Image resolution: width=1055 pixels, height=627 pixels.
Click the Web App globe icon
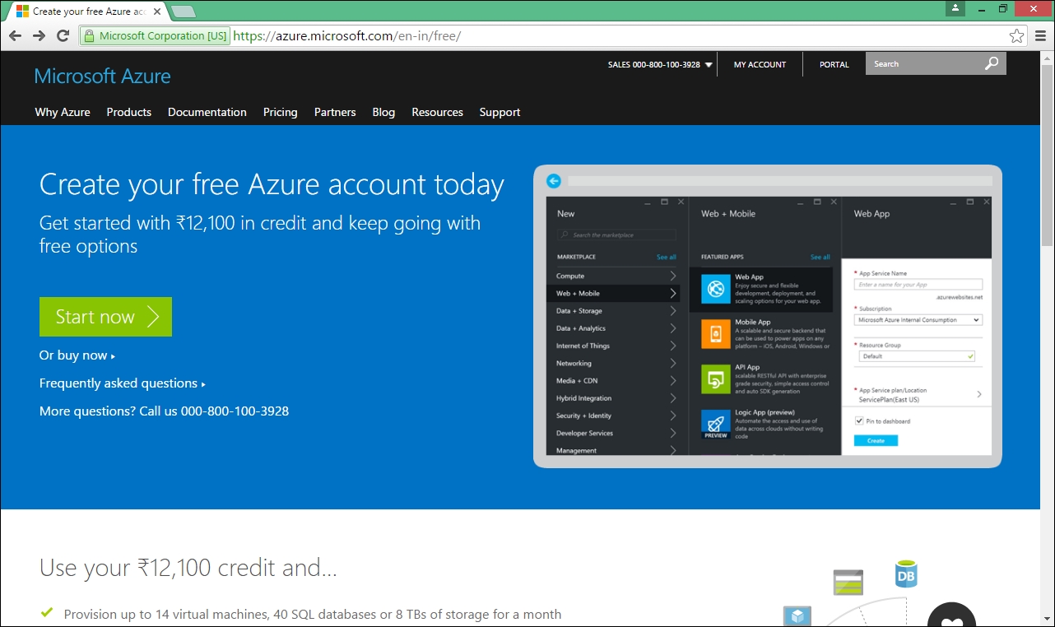[716, 289]
